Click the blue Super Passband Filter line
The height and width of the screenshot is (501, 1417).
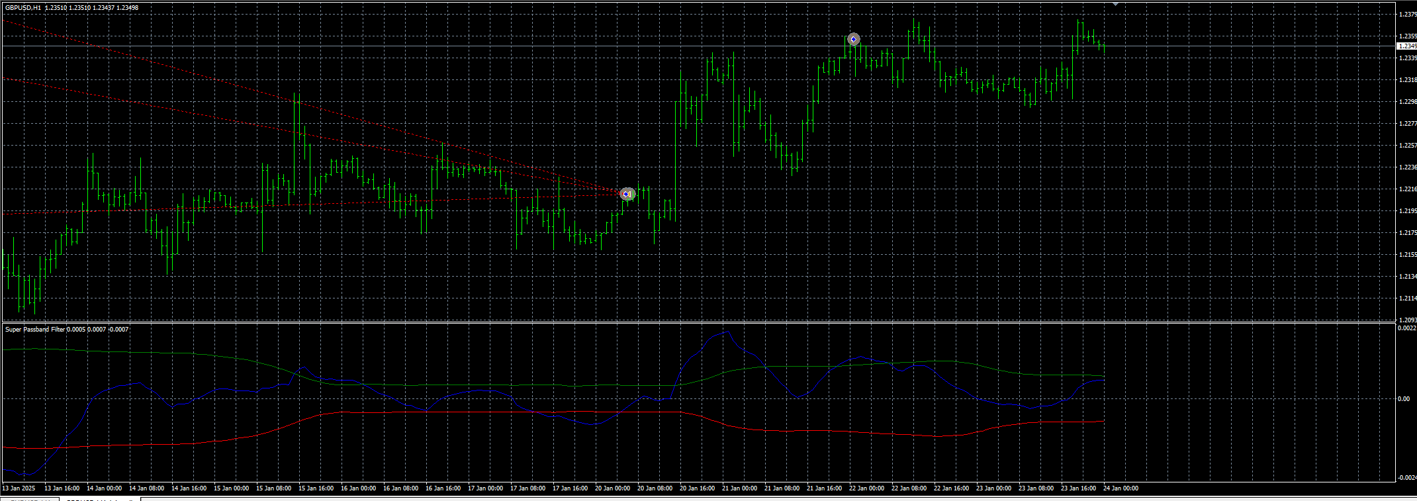728,333
